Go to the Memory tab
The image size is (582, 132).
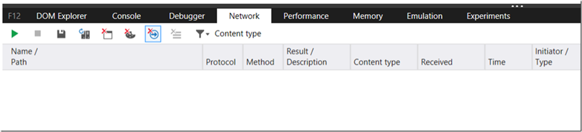(x=368, y=16)
